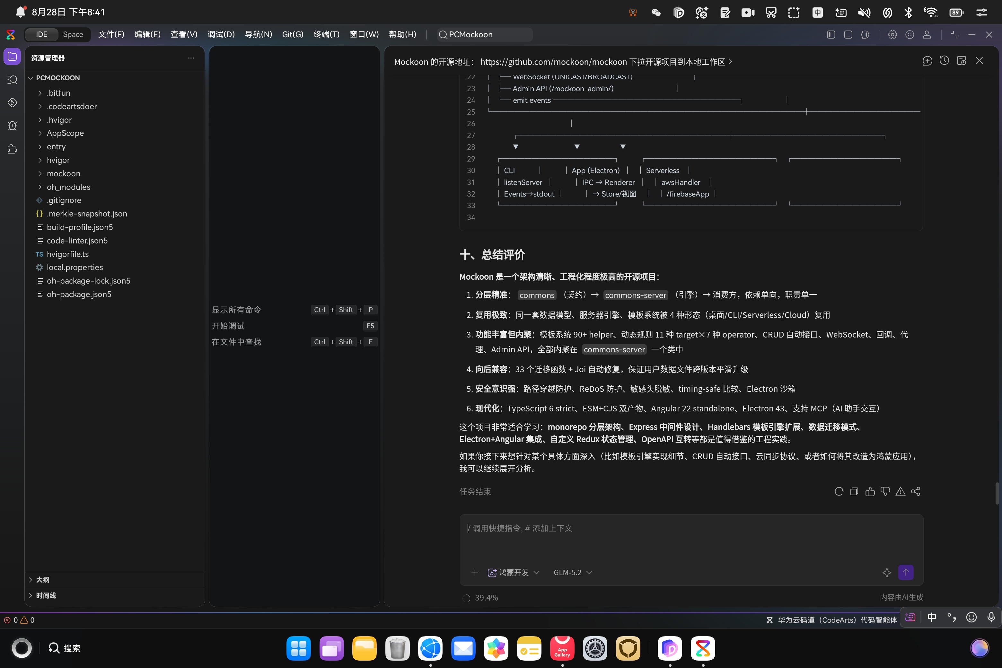
Task: Focus the chat prompt input field
Action: [x=691, y=537]
